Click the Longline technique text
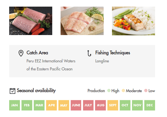Image resolution: width=167 pixels, height=117 pixels. [x=102, y=61]
